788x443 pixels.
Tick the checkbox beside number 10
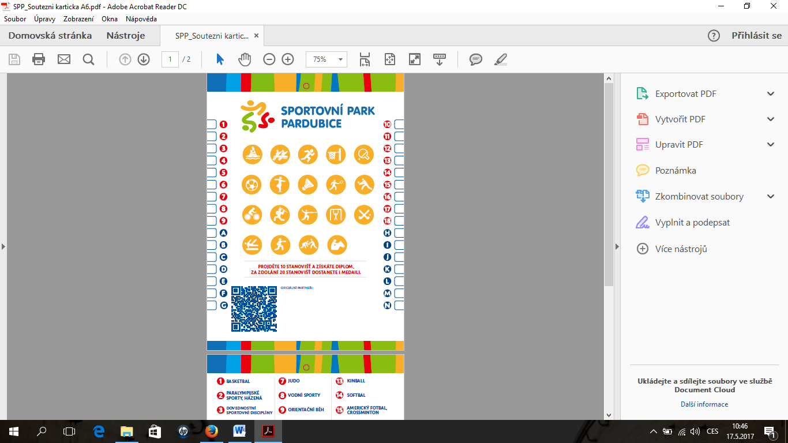pyautogui.click(x=399, y=124)
